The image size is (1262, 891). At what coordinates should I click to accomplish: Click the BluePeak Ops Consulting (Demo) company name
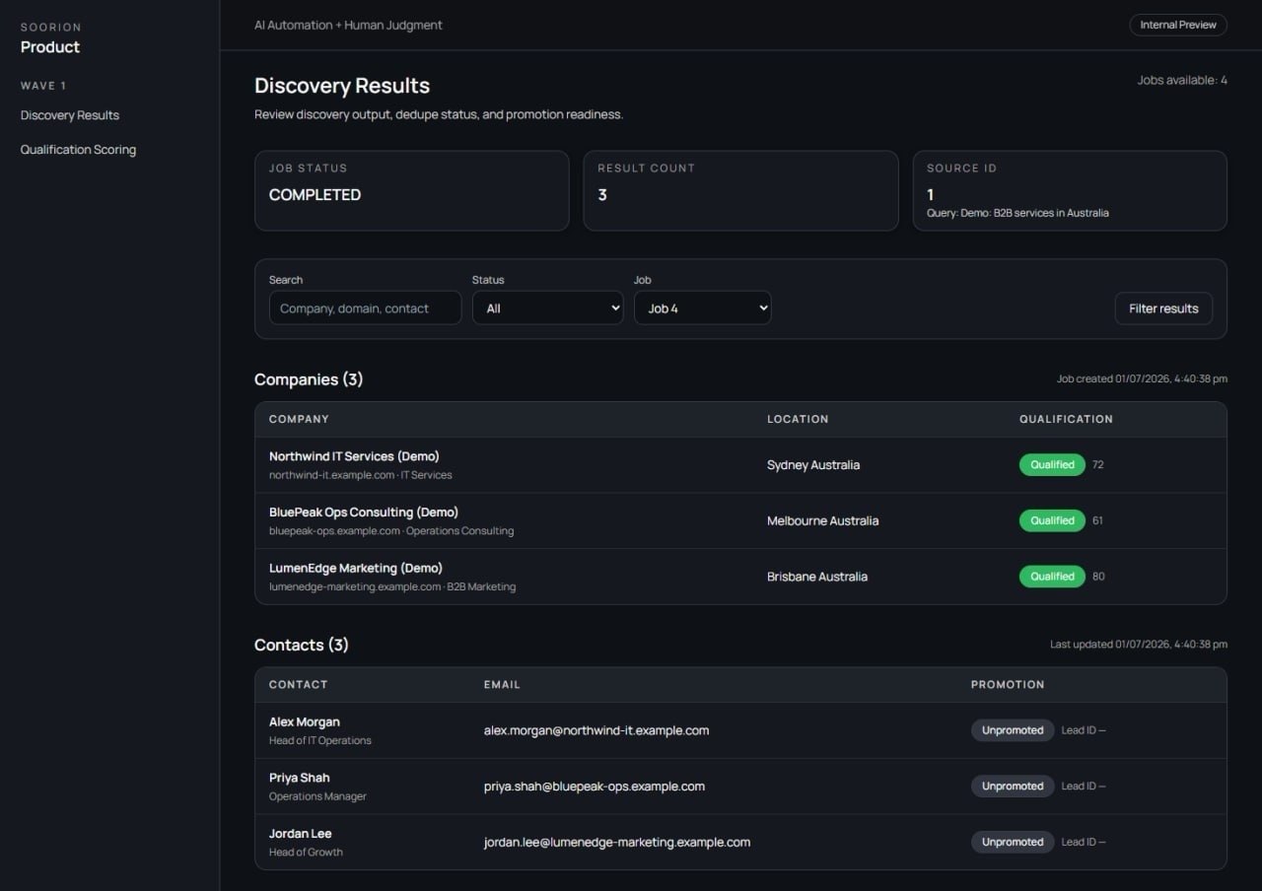coord(364,513)
